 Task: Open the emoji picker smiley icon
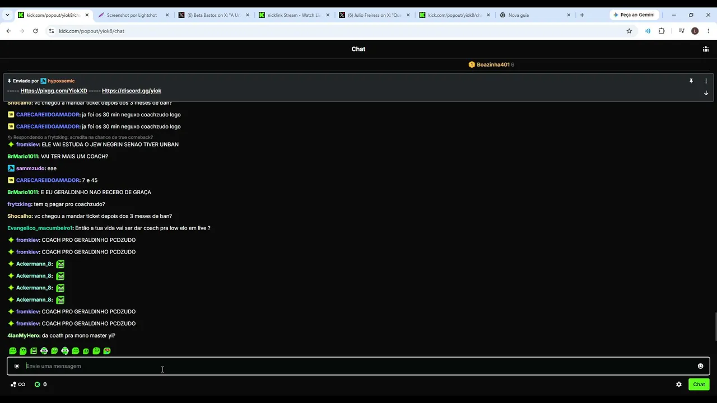(x=700, y=366)
